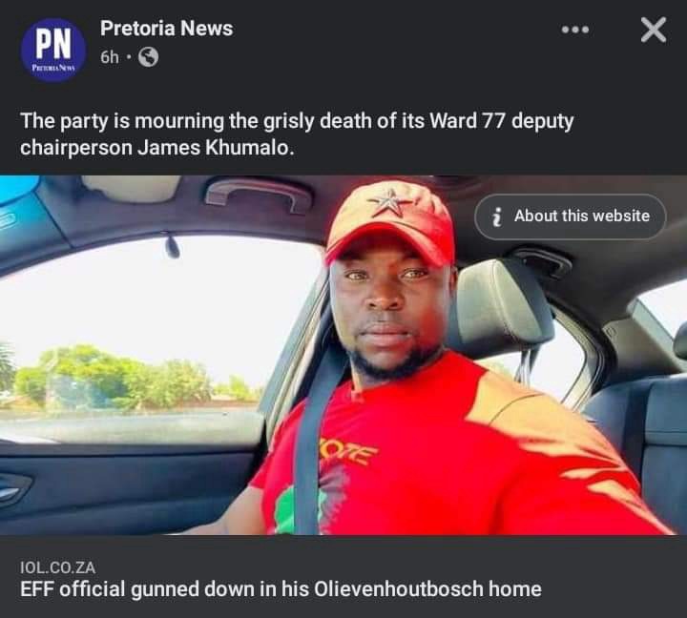The height and width of the screenshot is (618, 687).
Task: Click the PN logo letters
Action: [x=53, y=43]
